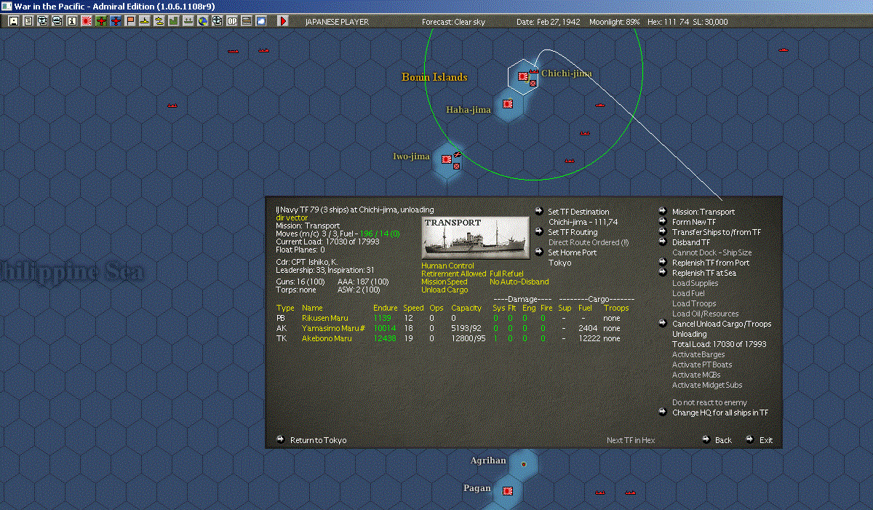The height and width of the screenshot is (510, 873).
Task: Toggle the dir vector option
Action: [x=292, y=218]
